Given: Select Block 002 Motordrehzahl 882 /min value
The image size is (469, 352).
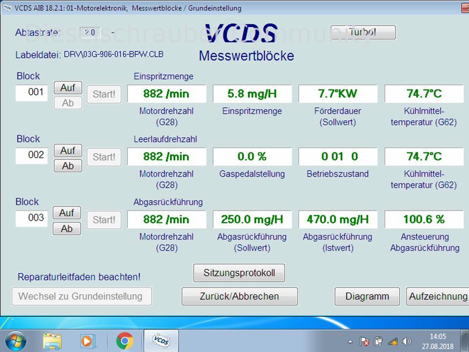Looking at the screenshot, I should pyautogui.click(x=167, y=156).
